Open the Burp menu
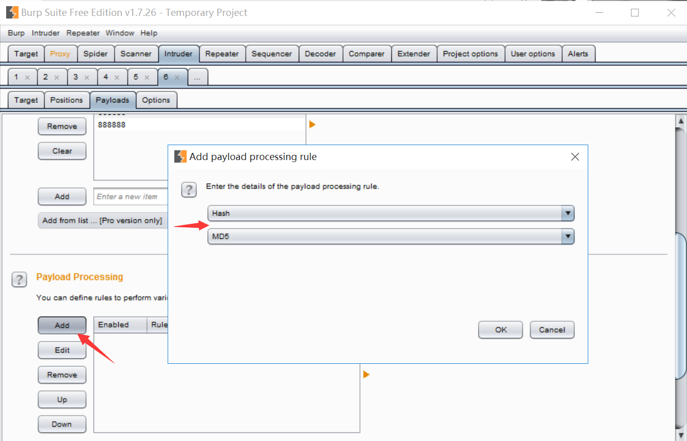687x441 pixels. pyautogui.click(x=16, y=33)
